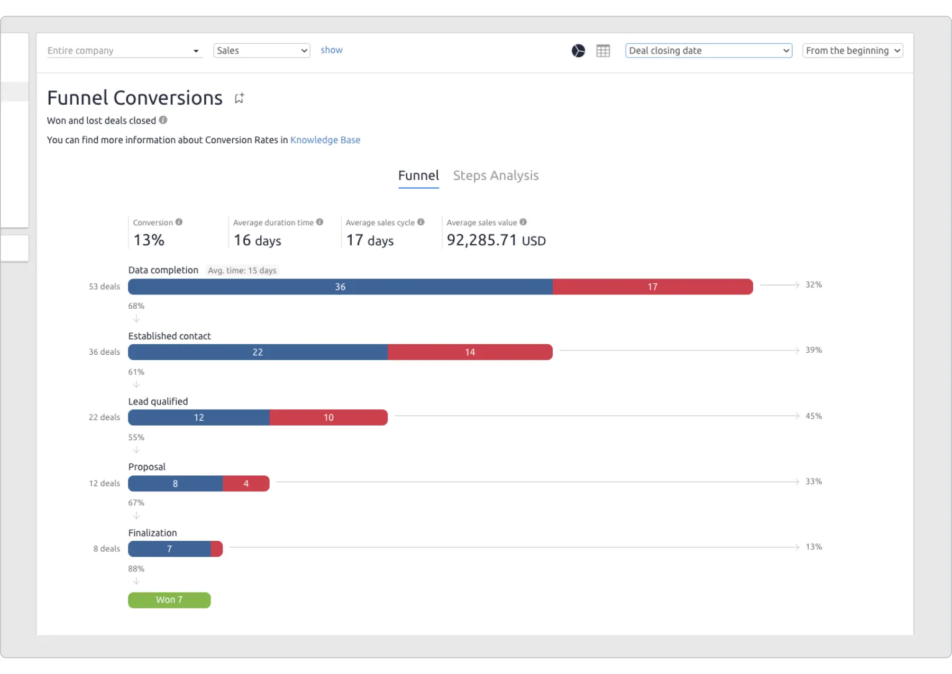Viewport: 952px width, 674px height.
Task: Click the blue 7 bar in Finalization
Action: pyautogui.click(x=169, y=549)
